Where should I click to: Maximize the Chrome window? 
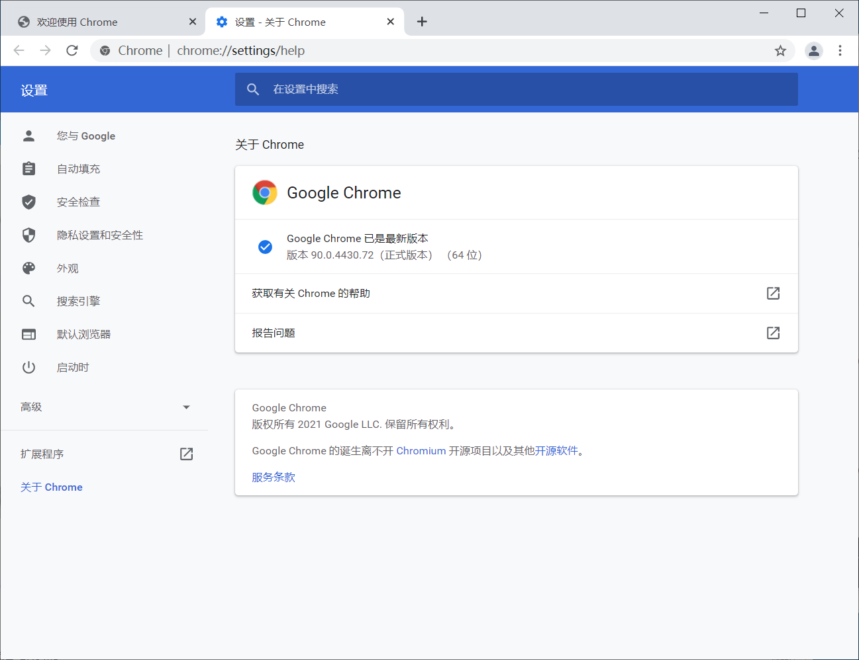[x=801, y=13]
